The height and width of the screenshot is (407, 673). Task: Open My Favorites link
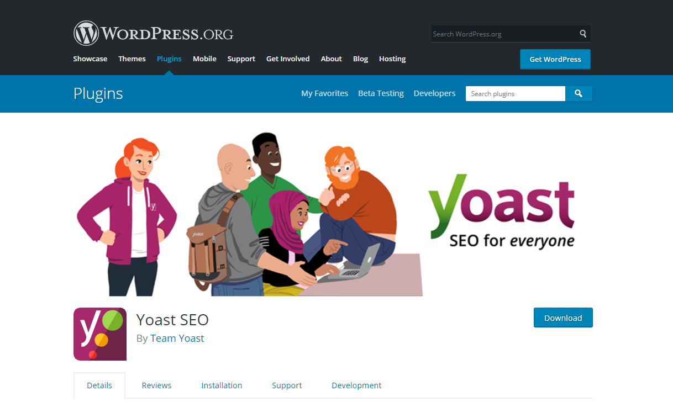(325, 93)
